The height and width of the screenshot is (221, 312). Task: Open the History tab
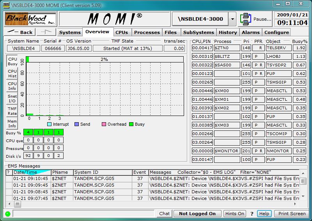(228, 32)
